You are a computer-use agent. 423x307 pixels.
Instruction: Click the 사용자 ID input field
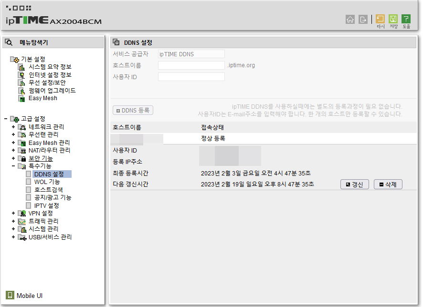(x=191, y=77)
